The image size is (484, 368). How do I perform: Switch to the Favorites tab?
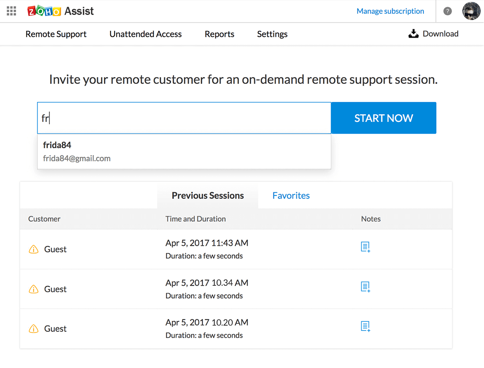(x=291, y=196)
